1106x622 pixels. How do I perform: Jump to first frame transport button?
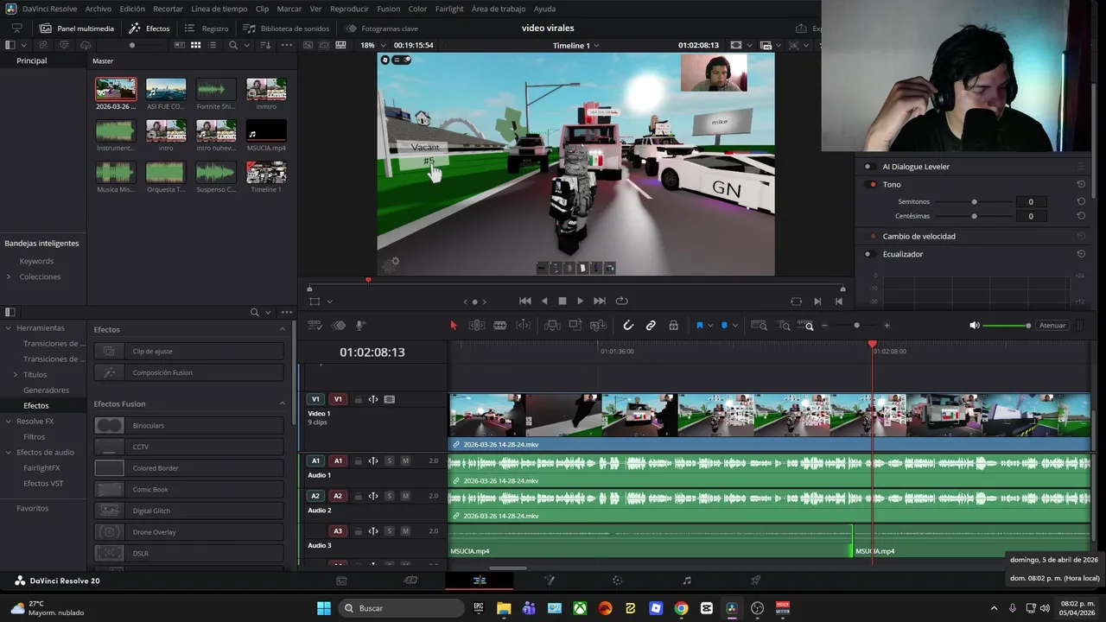pos(524,301)
